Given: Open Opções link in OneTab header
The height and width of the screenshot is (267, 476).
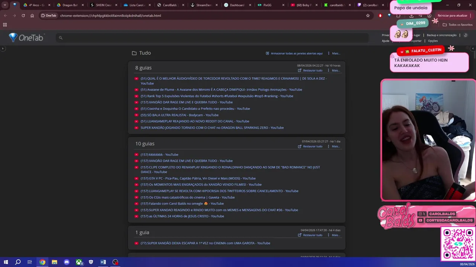Looking at the screenshot, I should [433, 41].
